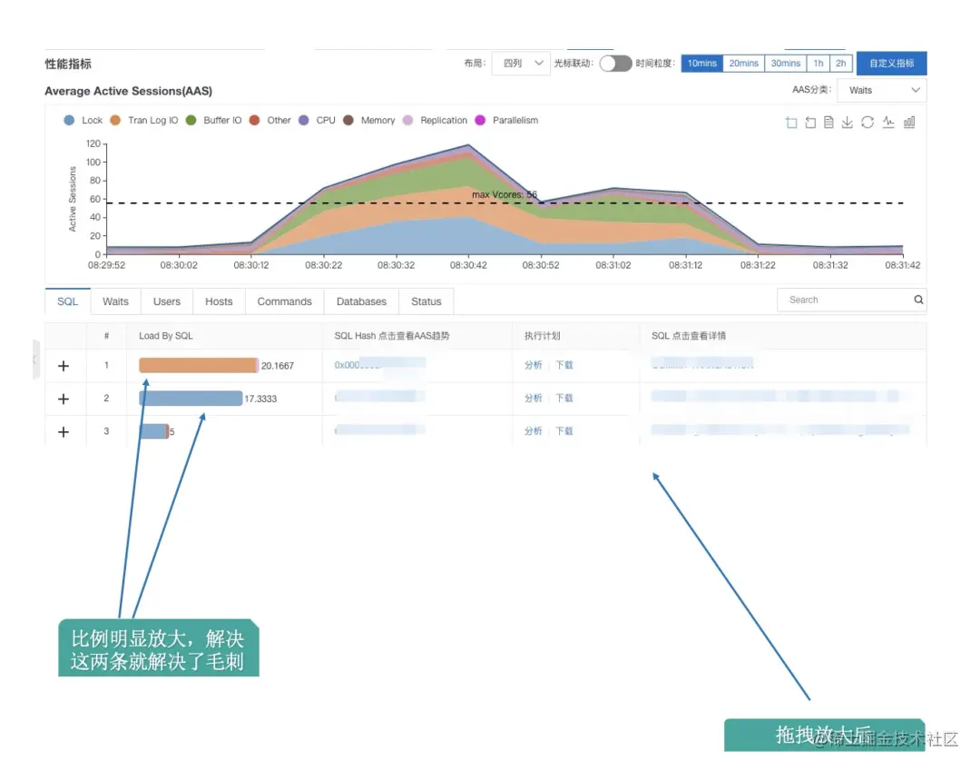Click the 08:30:42 peak on AAS chart
980x770 pixels.
pos(468,145)
